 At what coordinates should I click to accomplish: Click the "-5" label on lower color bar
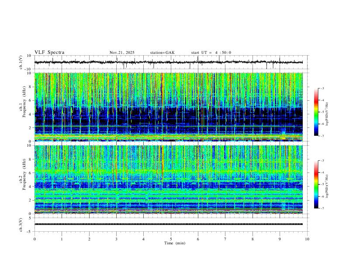point(322,184)
